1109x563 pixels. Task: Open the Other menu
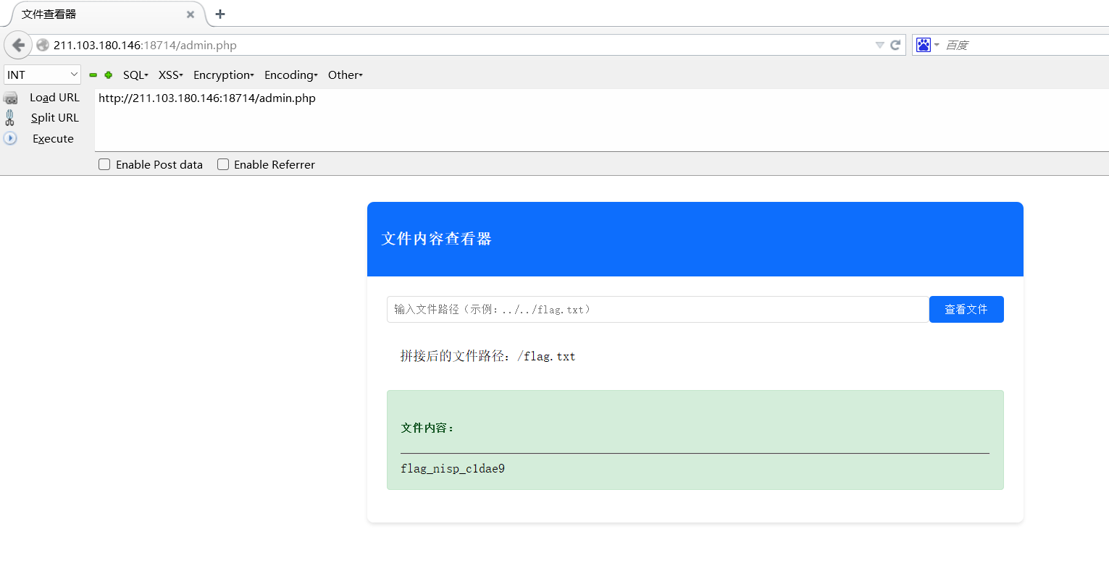click(345, 75)
